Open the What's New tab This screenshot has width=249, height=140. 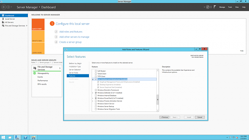[x=38, y=36]
